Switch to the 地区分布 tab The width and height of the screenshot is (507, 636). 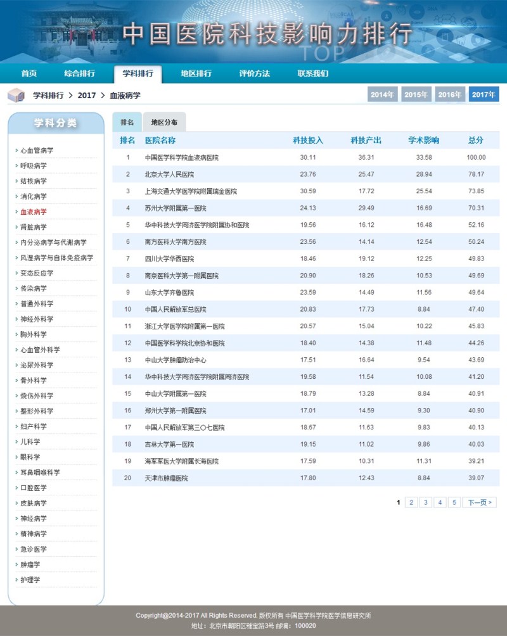(164, 122)
